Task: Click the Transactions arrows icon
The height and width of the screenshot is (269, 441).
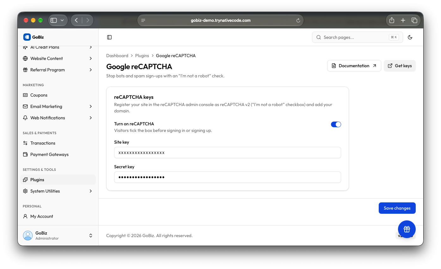Action: (x=25, y=143)
